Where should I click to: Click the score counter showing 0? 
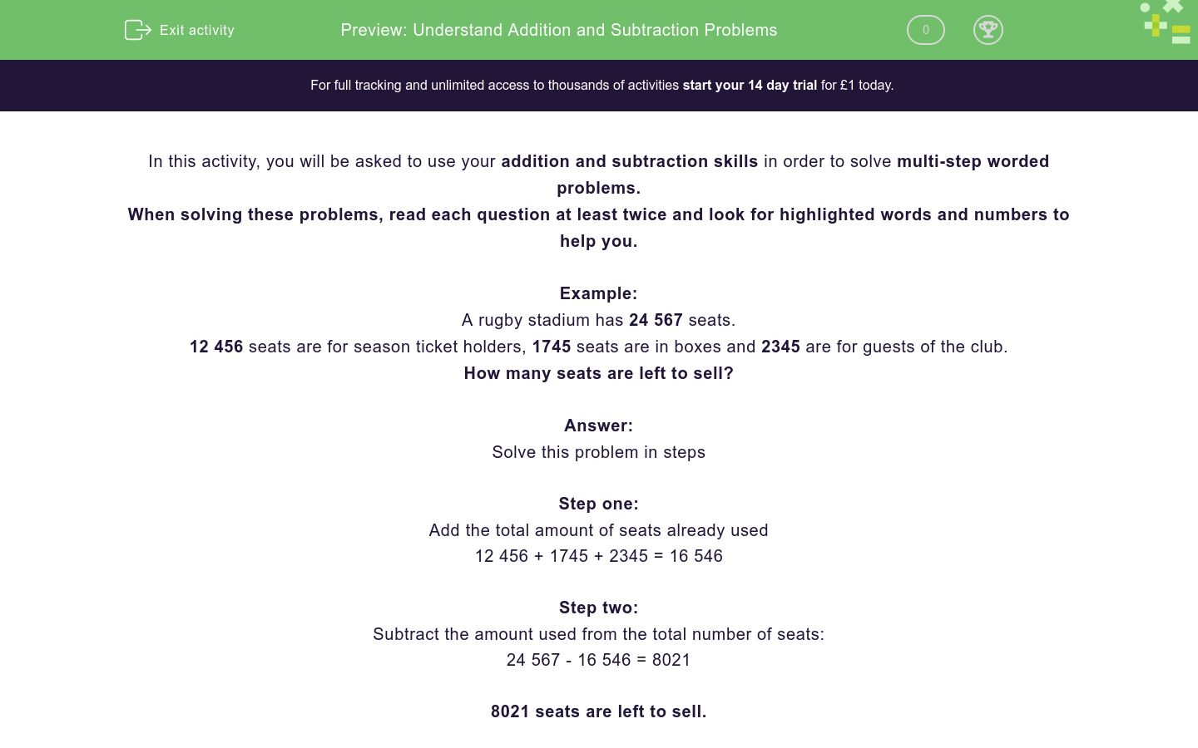tap(925, 30)
